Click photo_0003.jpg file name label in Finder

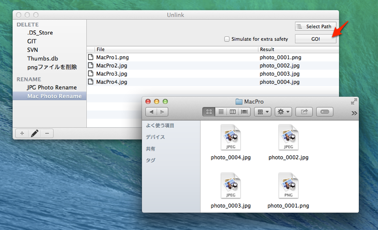[x=231, y=206]
